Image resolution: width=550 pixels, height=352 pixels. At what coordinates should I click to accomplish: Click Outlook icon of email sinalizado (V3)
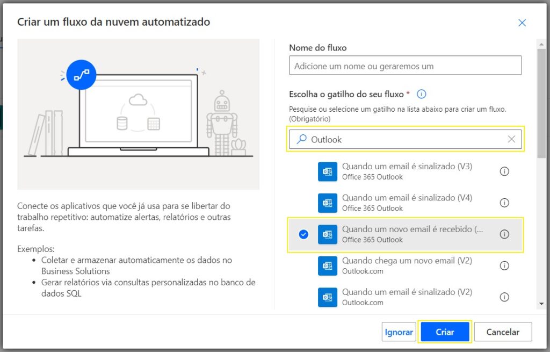[327, 171]
